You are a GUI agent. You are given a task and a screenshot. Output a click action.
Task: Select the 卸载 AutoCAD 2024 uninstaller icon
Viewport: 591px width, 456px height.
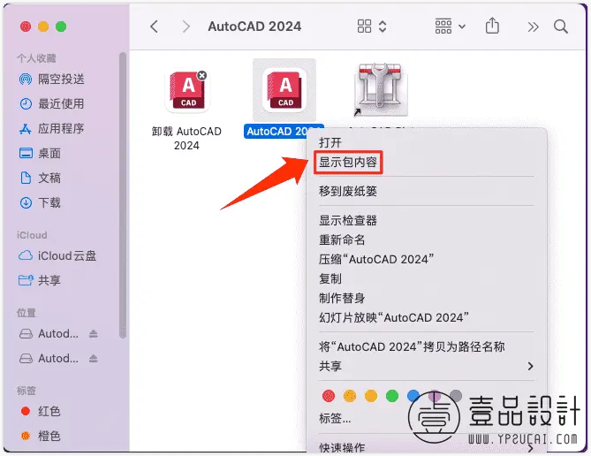pyautogui.click(x=187, y=92)
